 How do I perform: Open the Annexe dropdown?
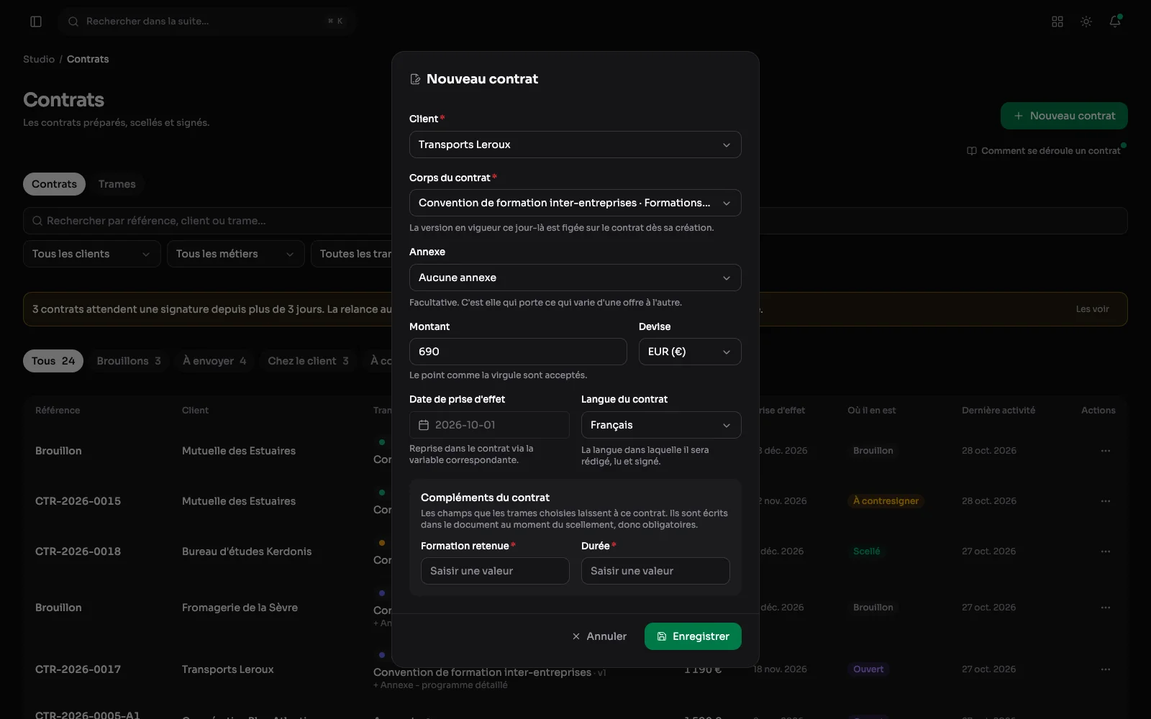pyautogui.click(x=575, y=278)
